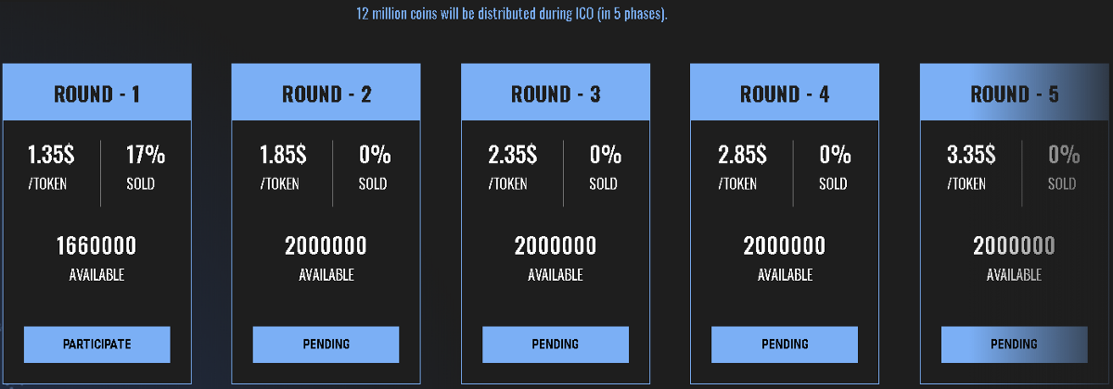Image resolution: width=1113 pixels, height=389 pixels.
Task: Click Round 4's 0% sold value
Action: pyautogui.click(x=835, y=155)
